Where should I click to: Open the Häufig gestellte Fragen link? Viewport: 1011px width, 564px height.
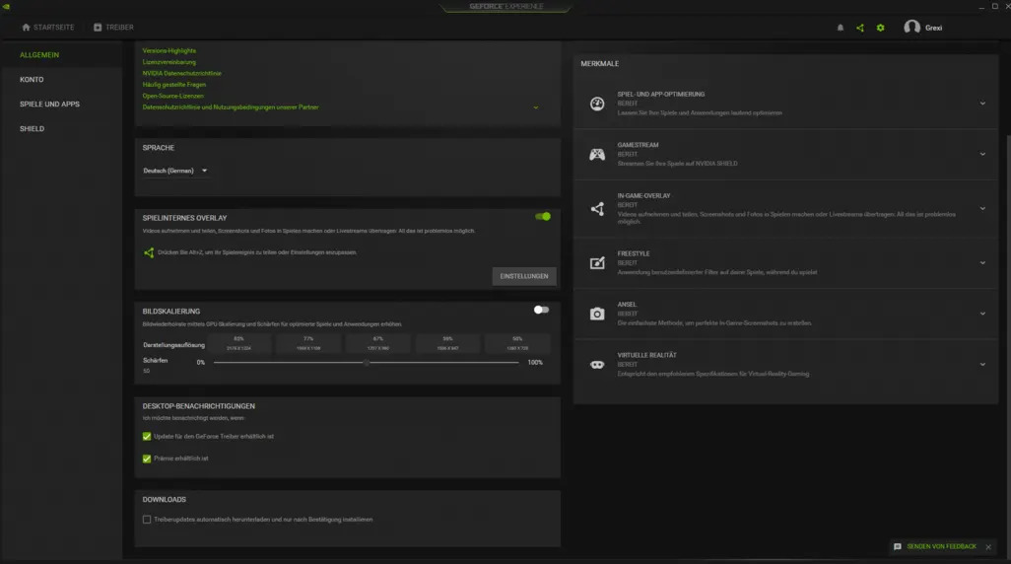click(x=174, y=85)
